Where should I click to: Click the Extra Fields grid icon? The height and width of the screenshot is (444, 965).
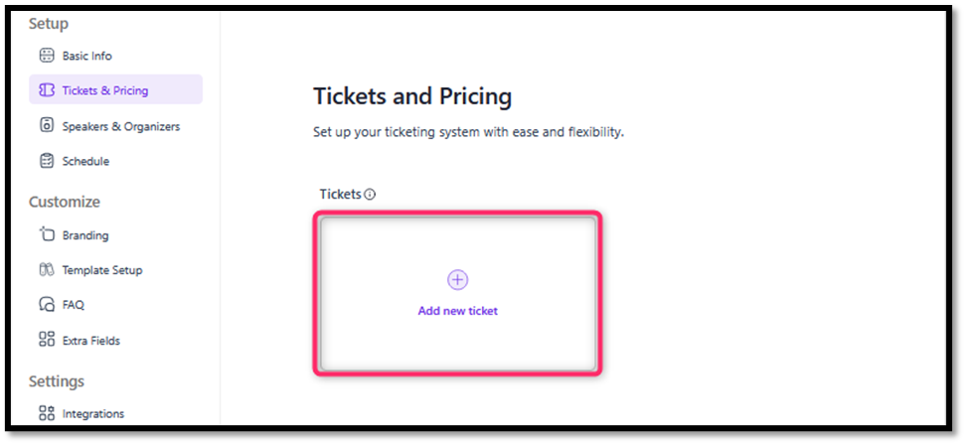[46, 340]
